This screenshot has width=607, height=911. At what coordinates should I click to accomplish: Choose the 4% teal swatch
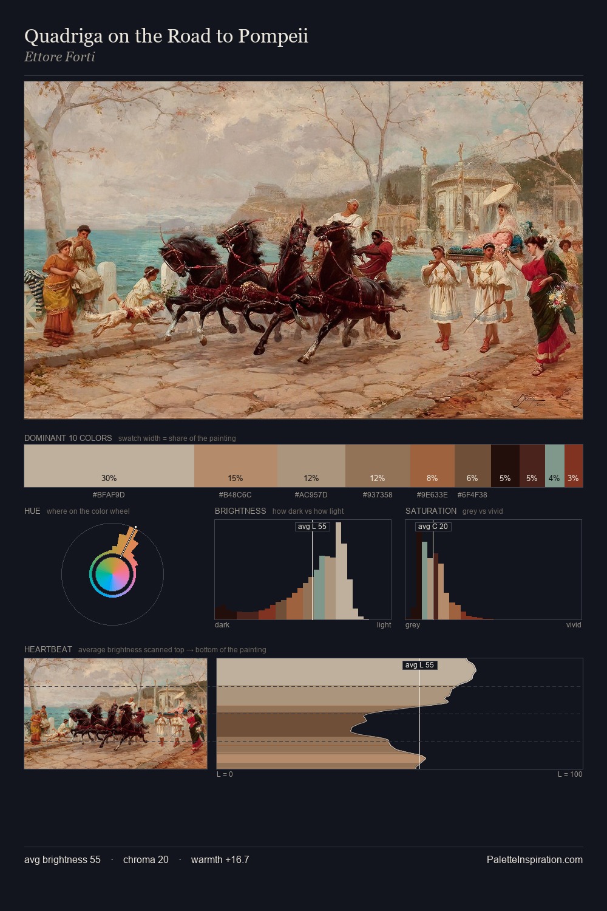(554, 466)
